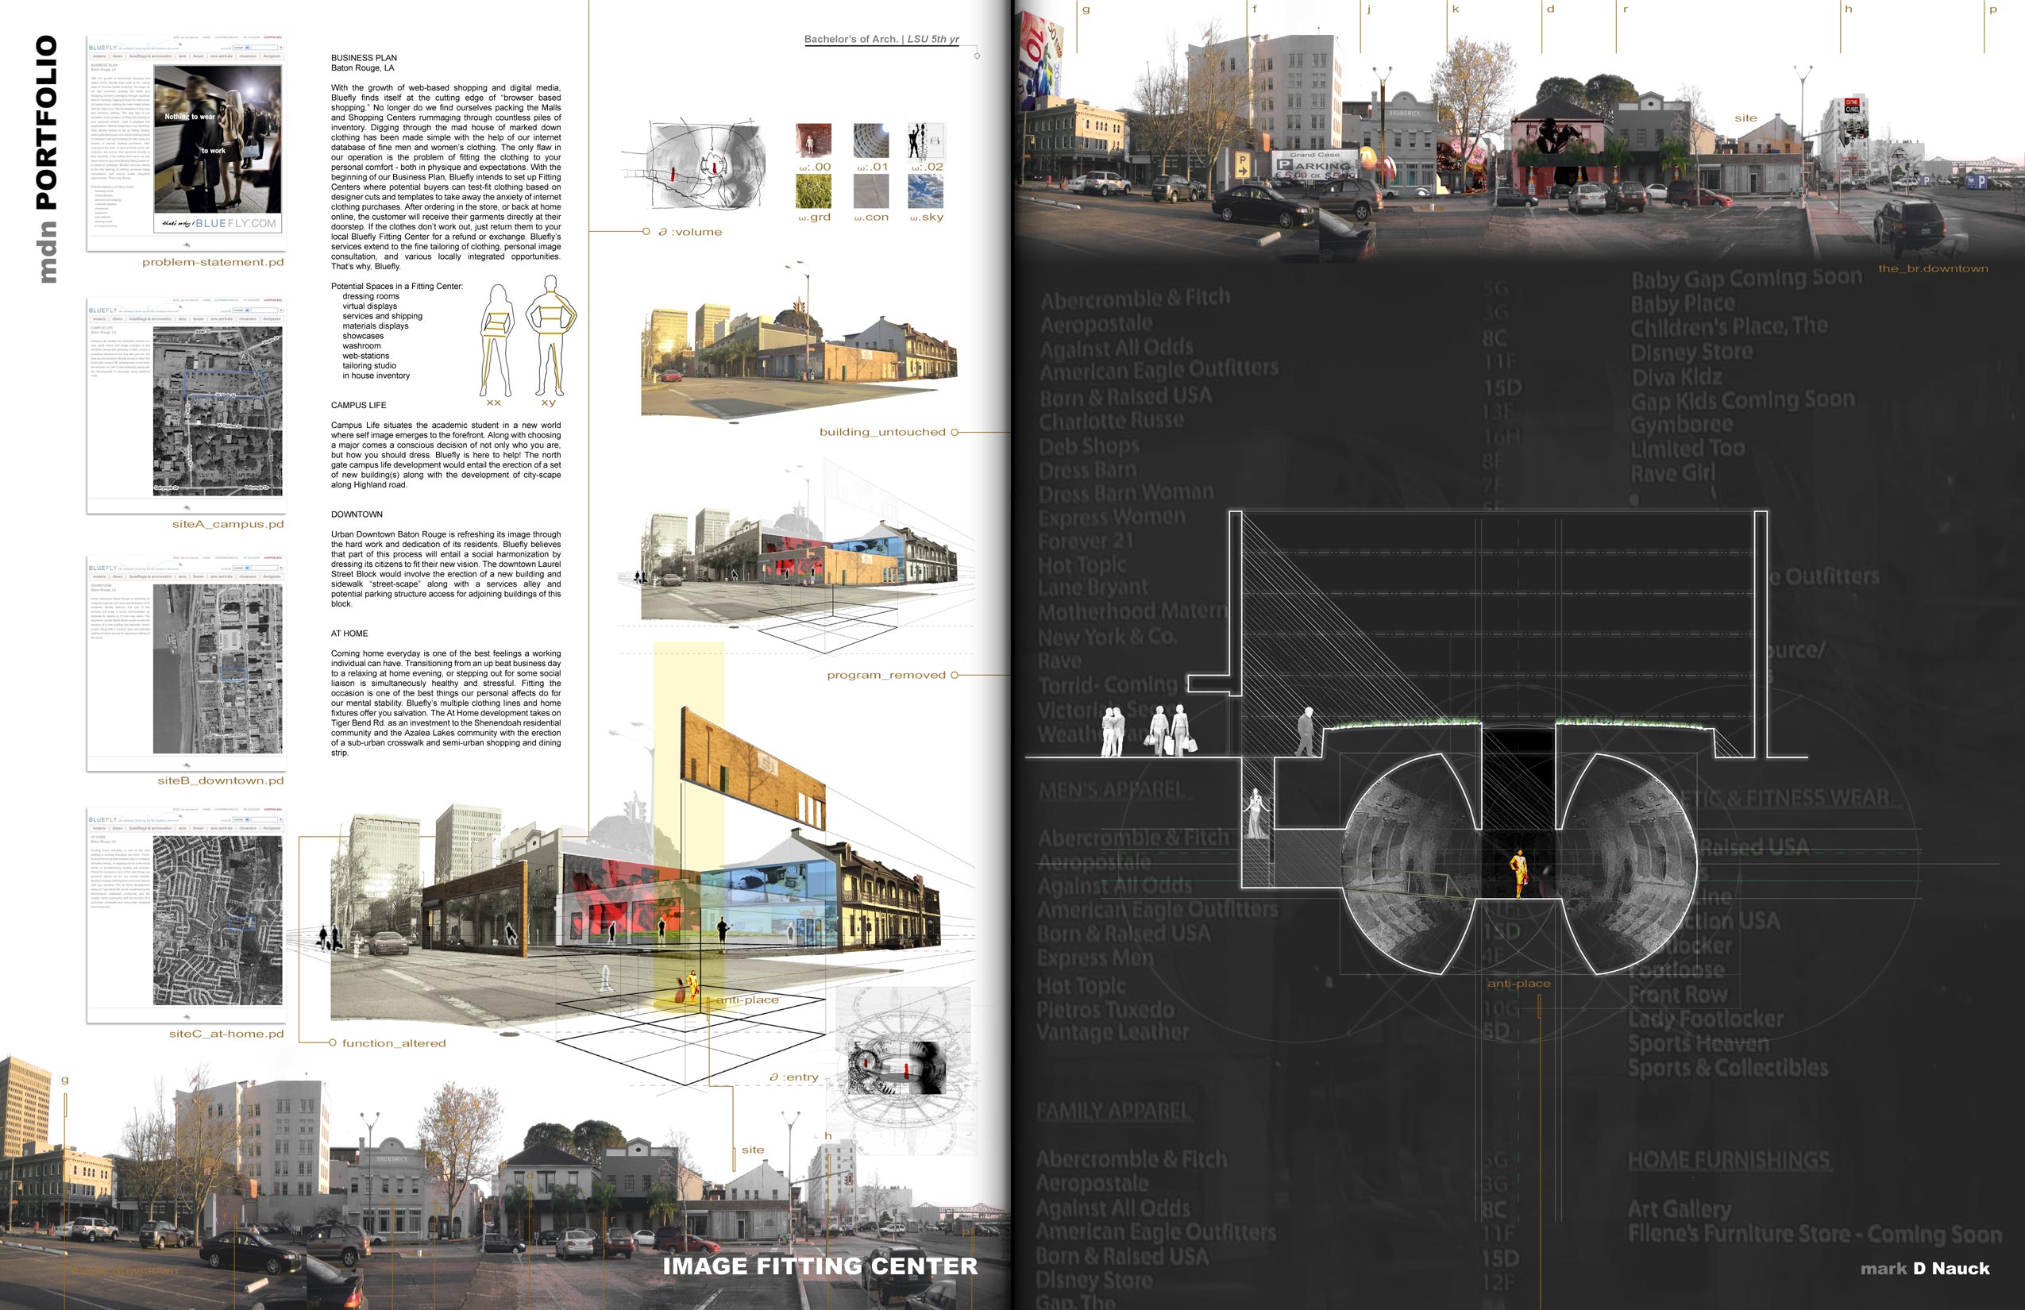Click the 'problem-statement.pd' caption
This screenshot has height=1310, width=2025.
pyautogui.click(x=213, y=262)
